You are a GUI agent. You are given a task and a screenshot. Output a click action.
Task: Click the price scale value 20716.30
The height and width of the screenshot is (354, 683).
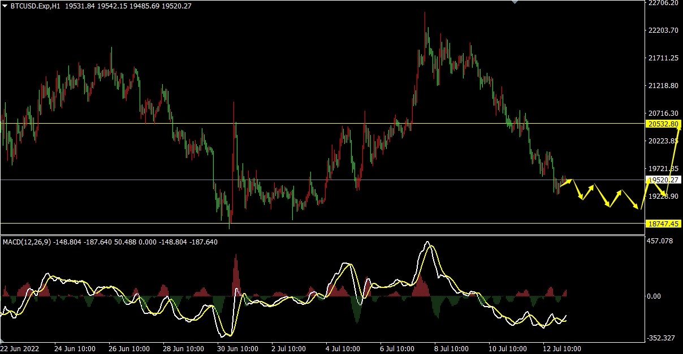tap(664, 113)
